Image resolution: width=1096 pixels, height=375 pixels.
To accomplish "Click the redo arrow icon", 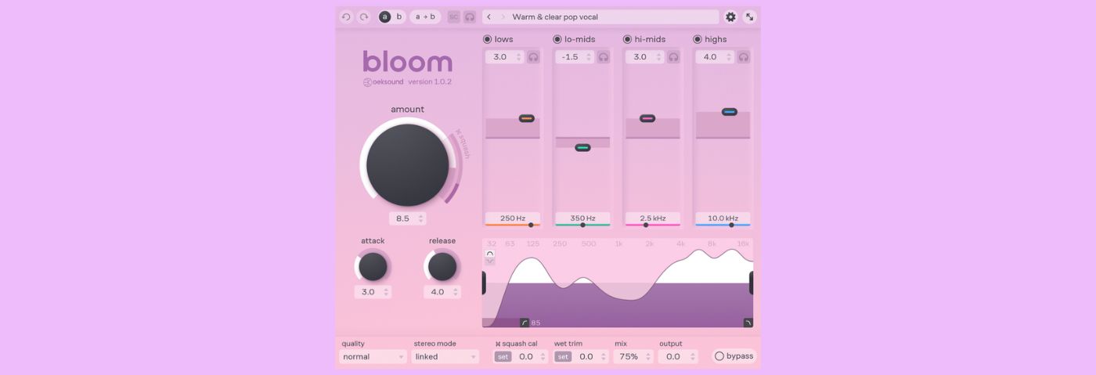I will [x=364, y=16].
